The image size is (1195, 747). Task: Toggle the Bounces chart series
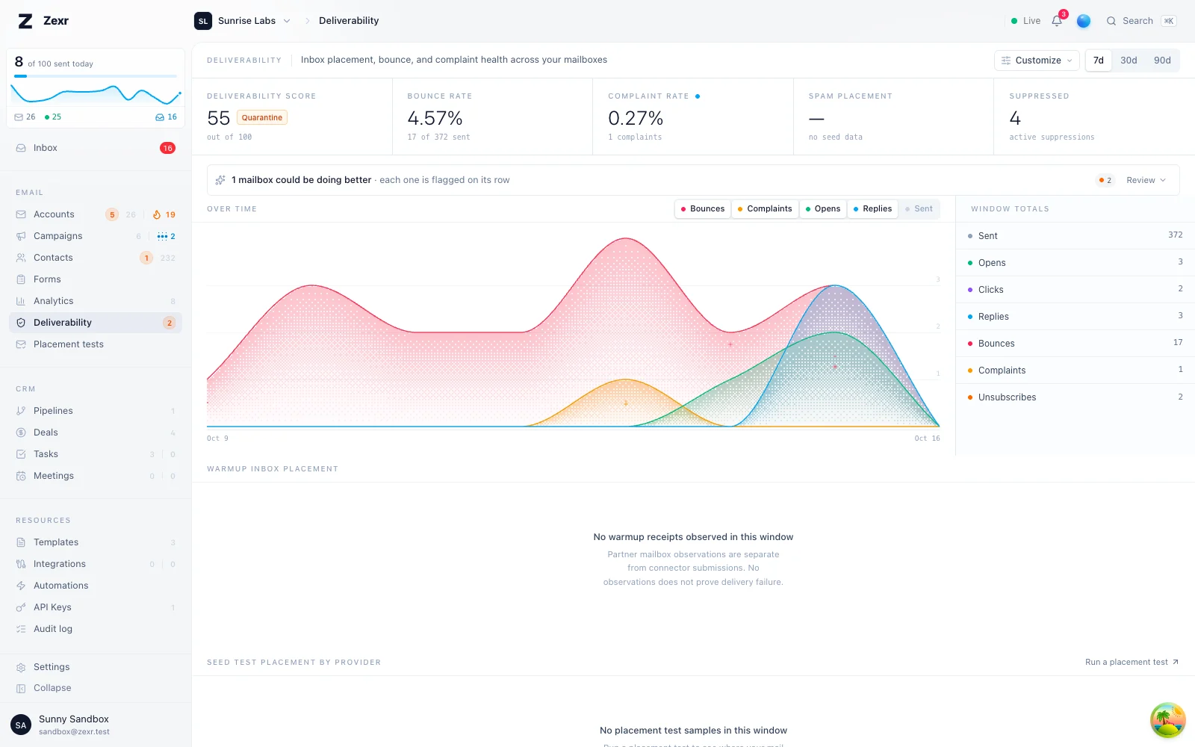pos(703,209)
